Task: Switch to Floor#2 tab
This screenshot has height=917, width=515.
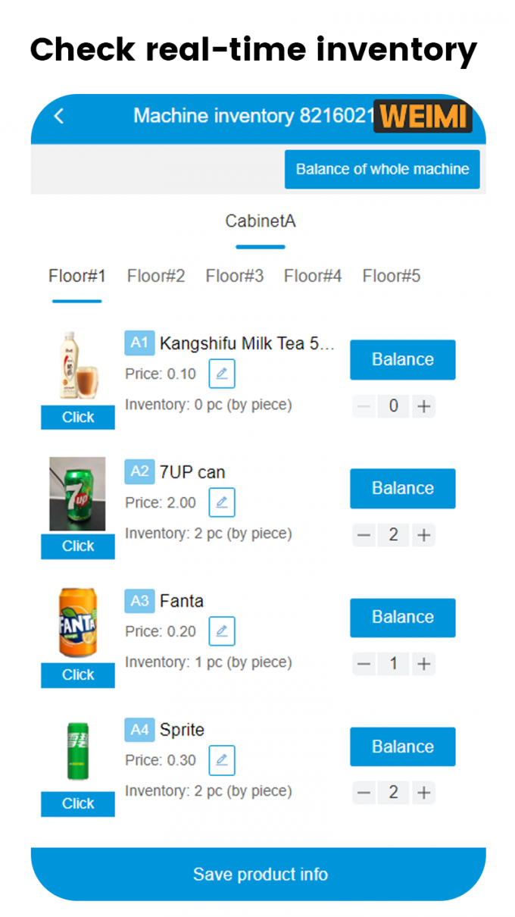Action: pos(156,276)
